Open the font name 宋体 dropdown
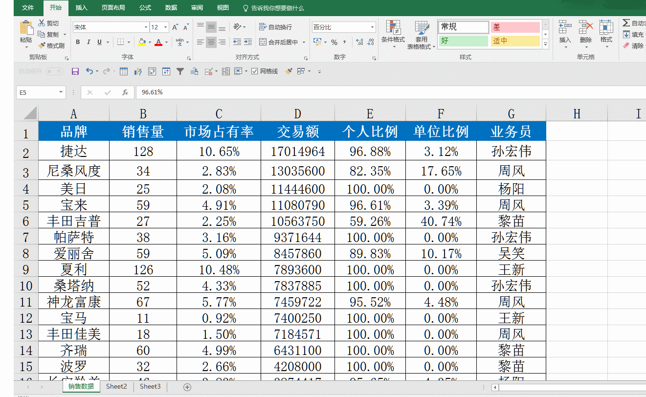Image resolution: width=646 pixels, height=397 pixels. [146, 27]
